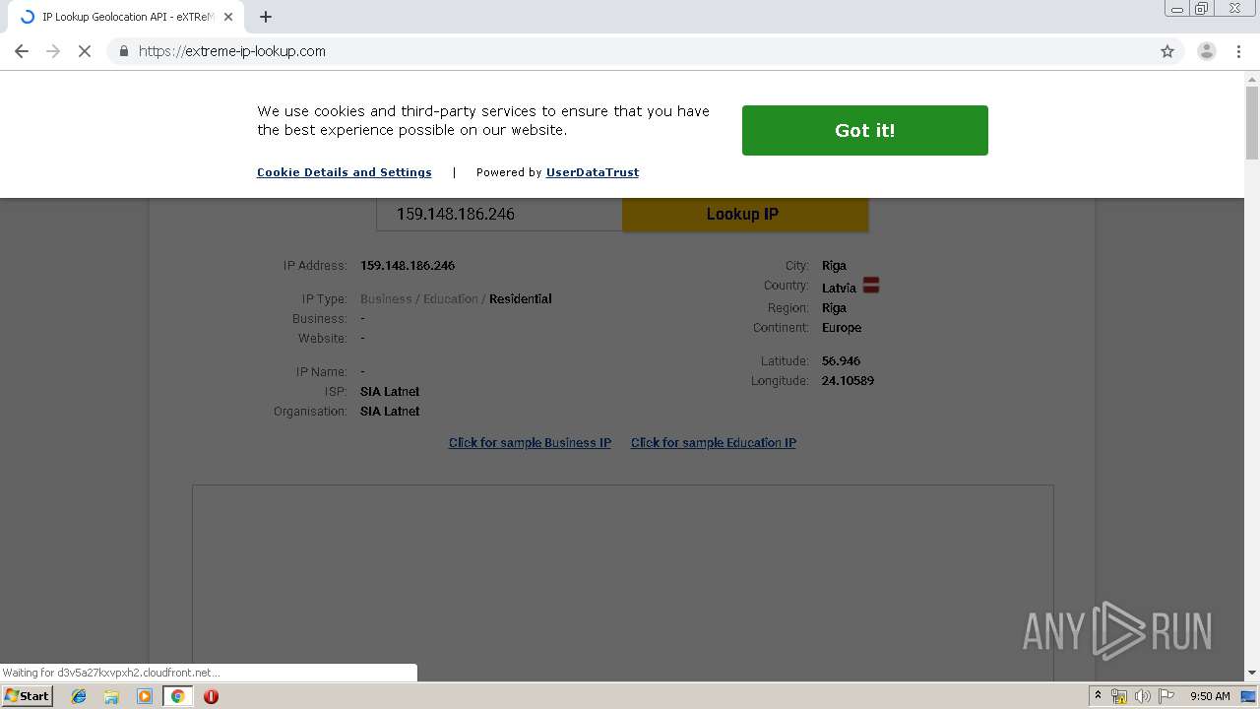The height and width of the screenshot is (709, 1260).
Task: Click the Longitude value 24.10589
Action: point(848,381)
